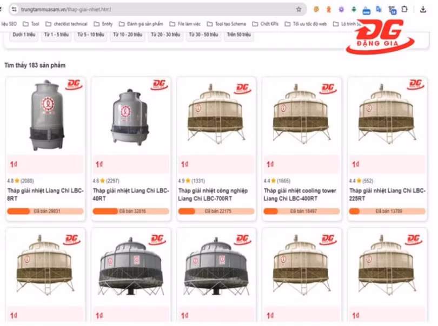This screenshot has height=326, width=438.
Task: Click the green extension icon in toolbar
Action: pos(354,9)
